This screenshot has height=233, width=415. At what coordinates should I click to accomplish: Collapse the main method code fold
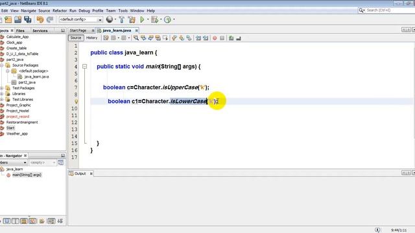coord(85,67)
